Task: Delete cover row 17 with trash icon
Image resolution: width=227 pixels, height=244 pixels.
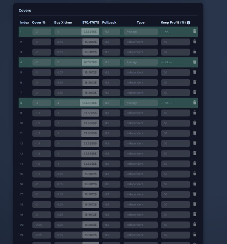Action: click(195, 194)
